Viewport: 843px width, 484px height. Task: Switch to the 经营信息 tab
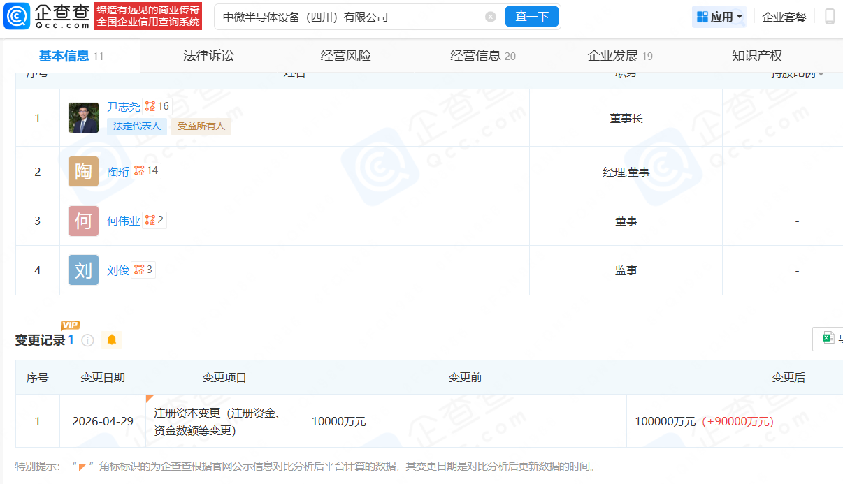pyautogui.click(x=483, y=56)
